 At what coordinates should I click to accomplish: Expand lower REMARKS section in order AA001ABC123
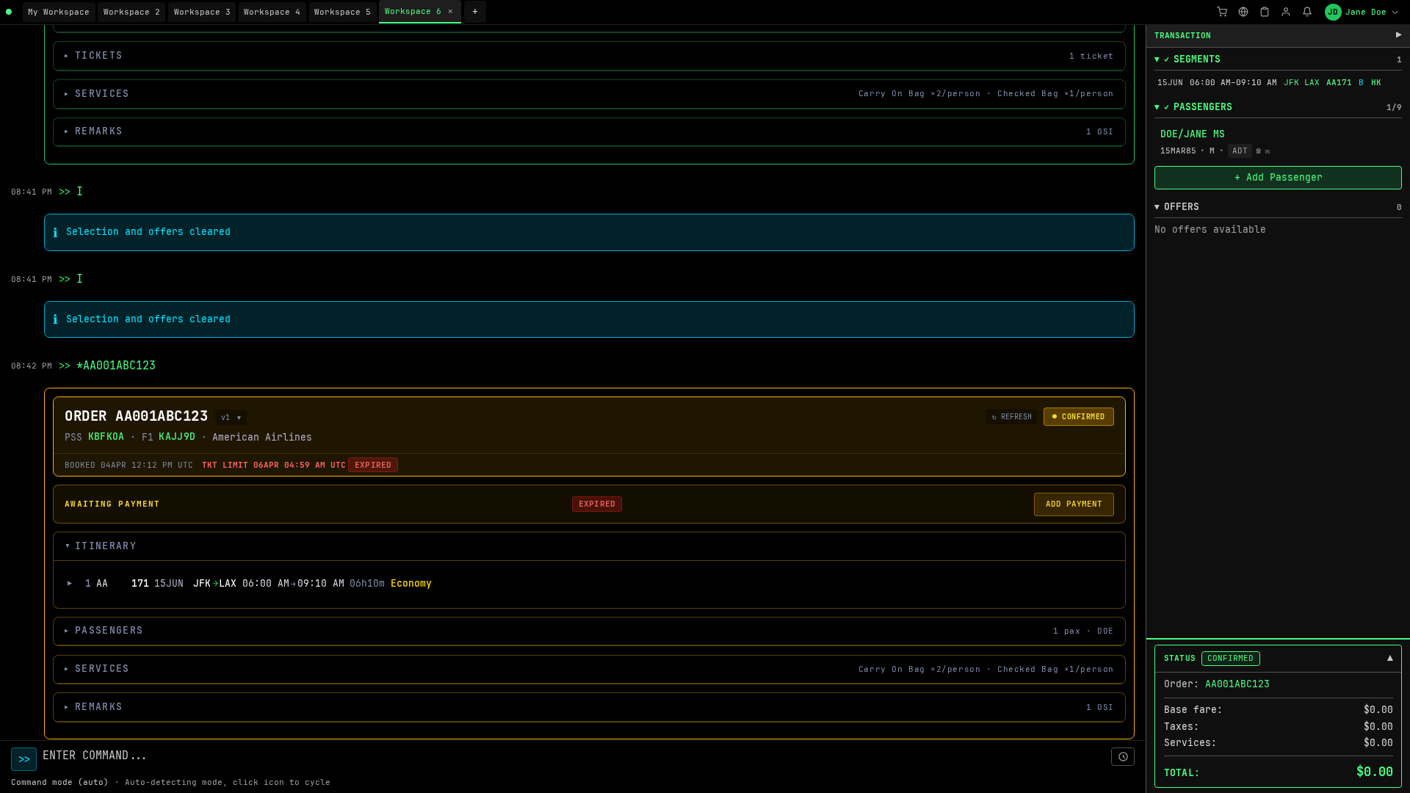tap(589, 707)
